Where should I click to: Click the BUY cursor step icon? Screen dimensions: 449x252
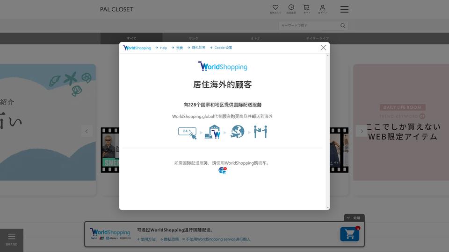[x=188, y=133]
